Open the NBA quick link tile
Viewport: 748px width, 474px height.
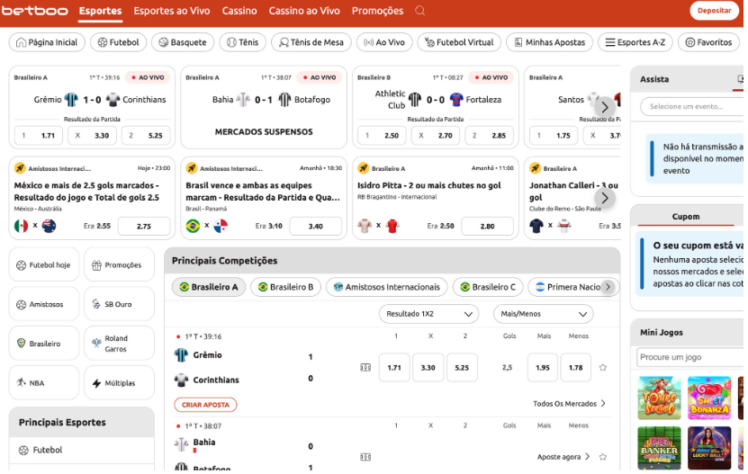click(44, 382)
